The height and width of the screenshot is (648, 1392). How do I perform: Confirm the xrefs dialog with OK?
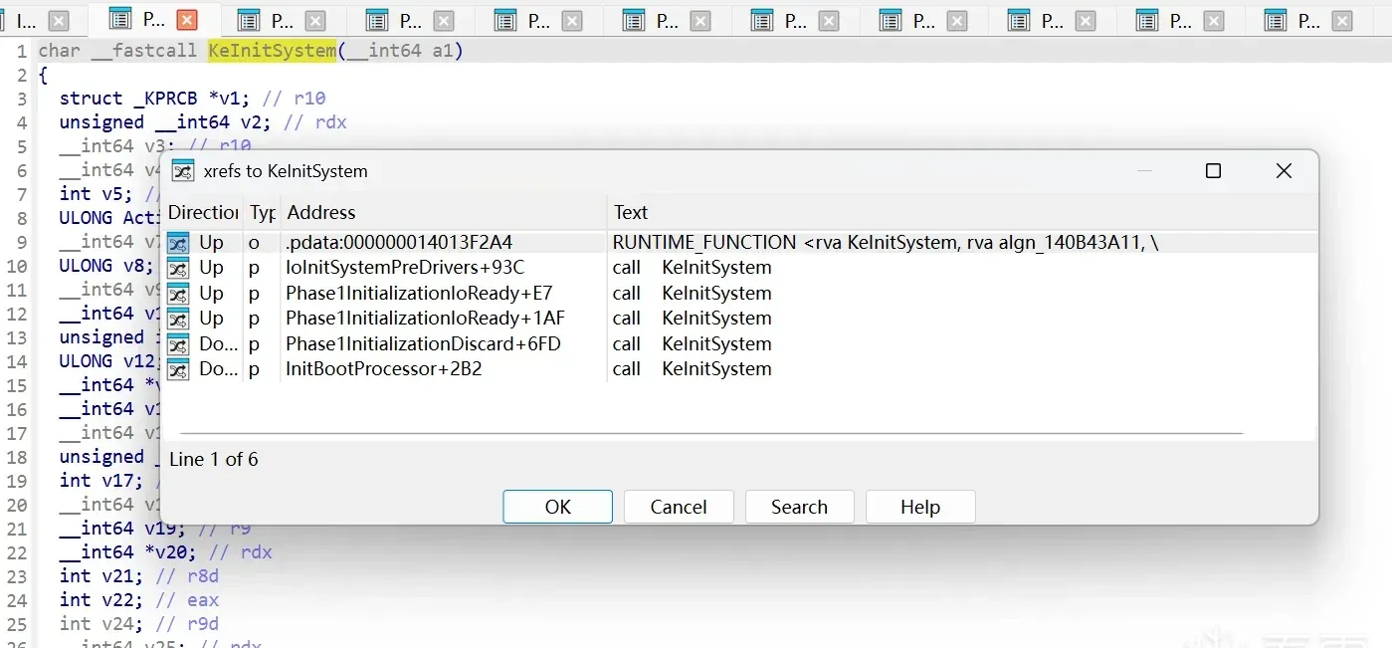tap(558, 507)
